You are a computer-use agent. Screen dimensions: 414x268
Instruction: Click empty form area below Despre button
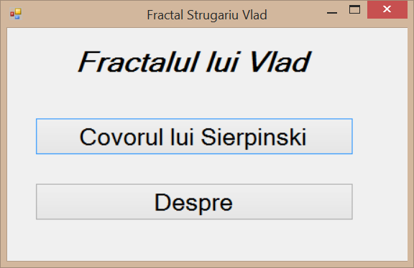[x=194, y=239]
